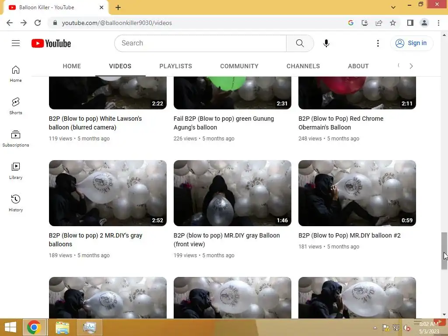Open the YouTube hamburger guide menu

[16, 43]
